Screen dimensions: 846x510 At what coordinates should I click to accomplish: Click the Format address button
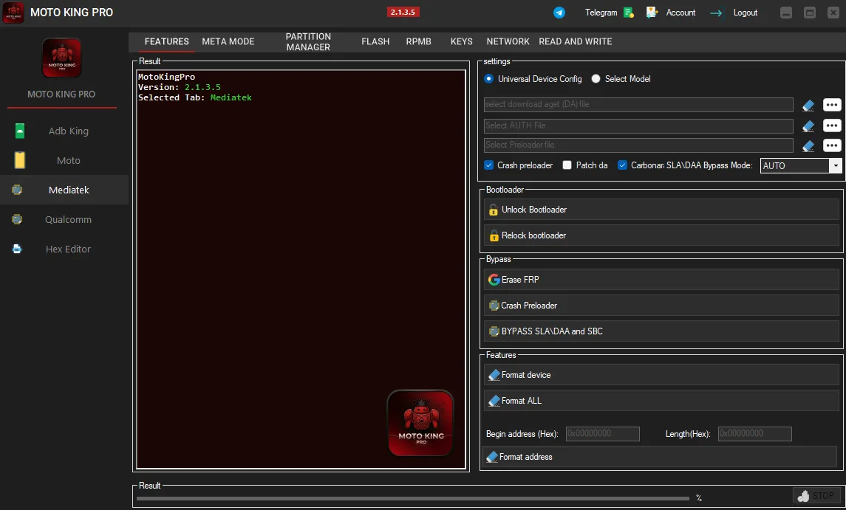tap(660, 457)
